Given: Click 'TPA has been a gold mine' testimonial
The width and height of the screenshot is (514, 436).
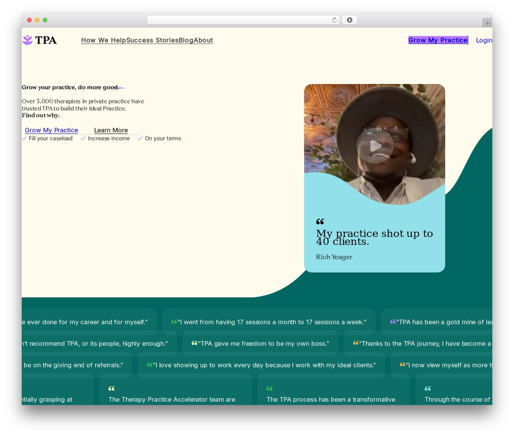Looking at the screenshot, I should click(436, 322).
